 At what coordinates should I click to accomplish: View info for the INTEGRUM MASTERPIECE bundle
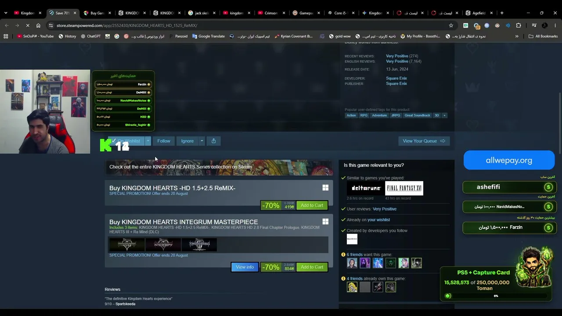coord(245,267)
